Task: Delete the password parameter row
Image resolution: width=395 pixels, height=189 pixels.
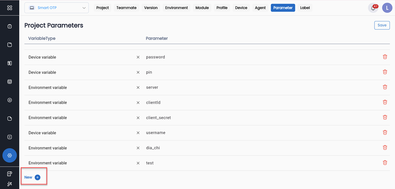Action: pyautogui.click(x=384, y=57)
